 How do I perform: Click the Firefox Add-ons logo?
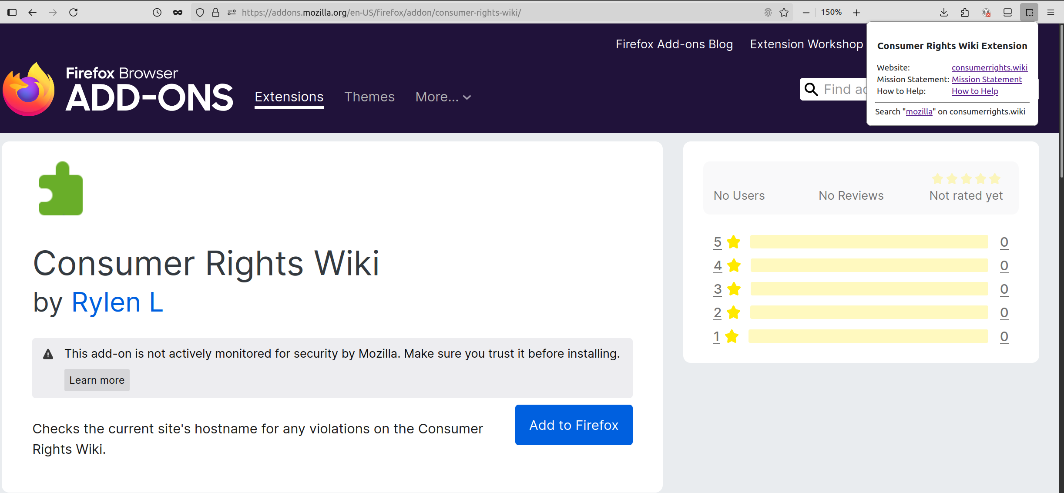[118, 89]
